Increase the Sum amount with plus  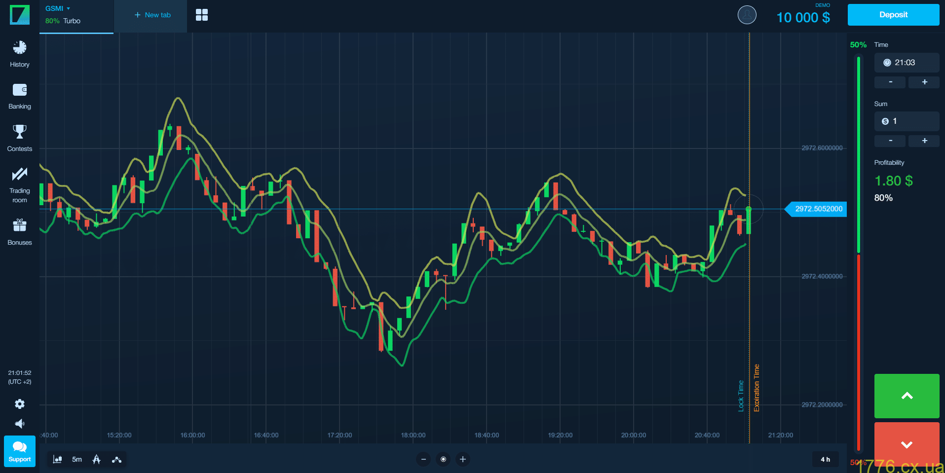(x=924, y=141)
